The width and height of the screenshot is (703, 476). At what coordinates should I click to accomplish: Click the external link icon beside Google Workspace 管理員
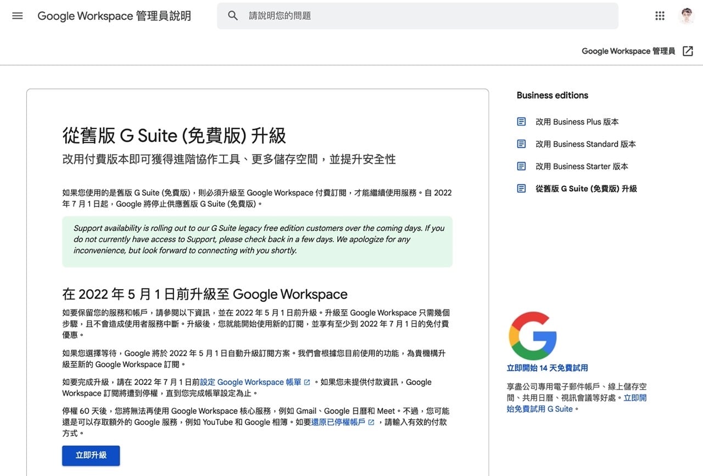(x=688, y=51)
